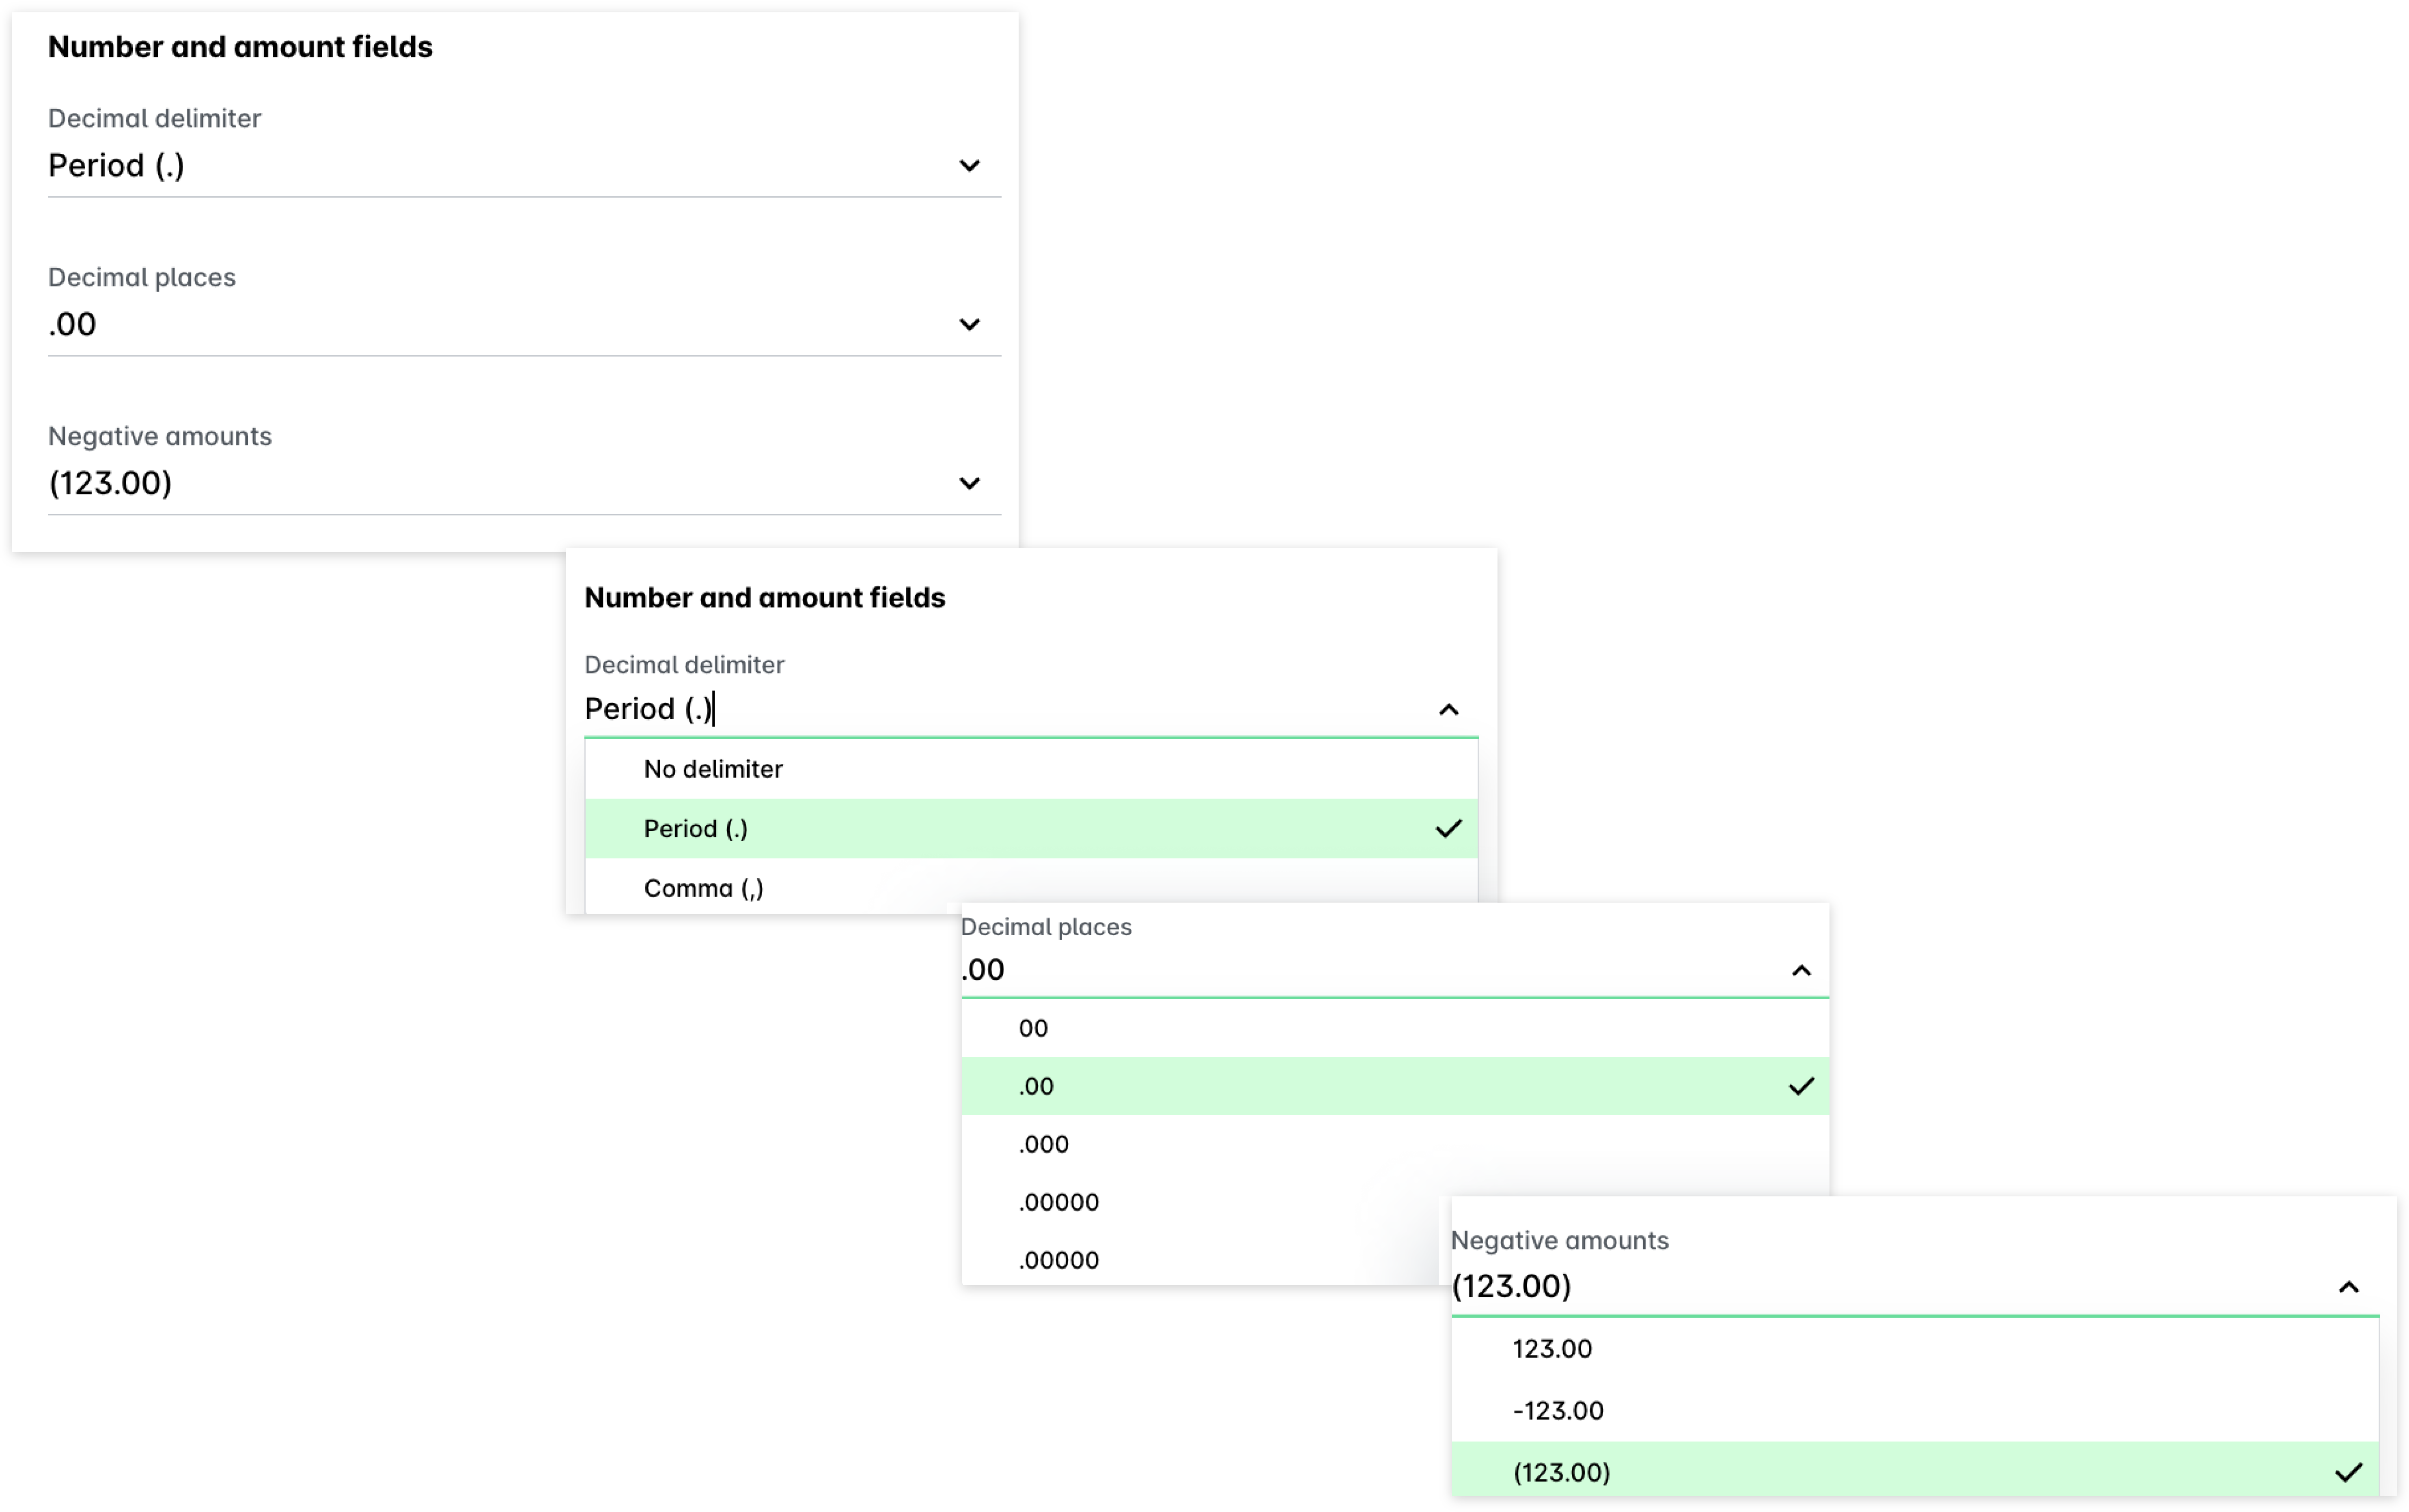Screen dimensions: 2409x1512
Task: Click the .00 value in top panel
Action: tap(72, 325)
